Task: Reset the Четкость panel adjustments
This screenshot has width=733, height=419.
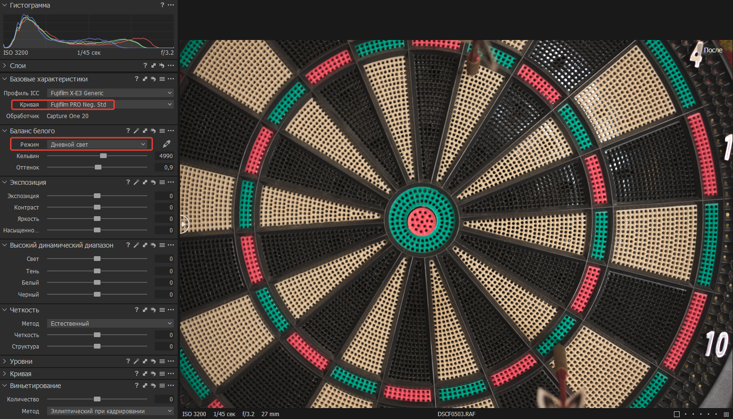Action: [x=153, y=309]
